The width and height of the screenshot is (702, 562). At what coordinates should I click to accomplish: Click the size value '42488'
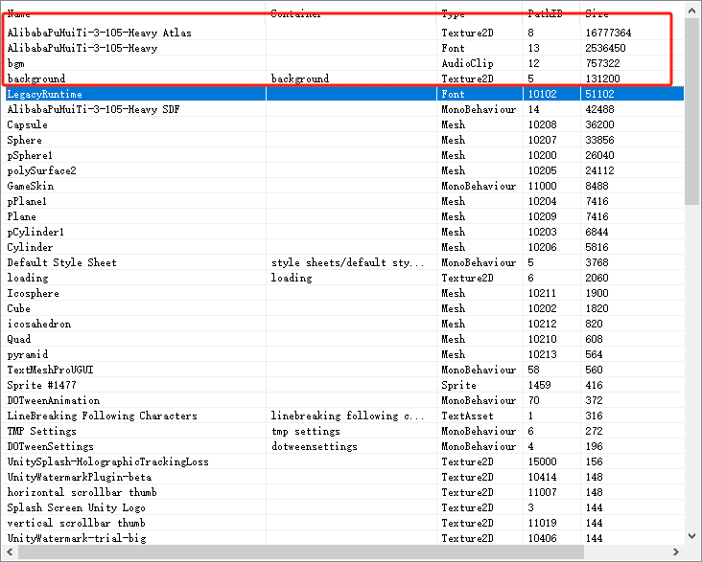(x=600, y=109)
